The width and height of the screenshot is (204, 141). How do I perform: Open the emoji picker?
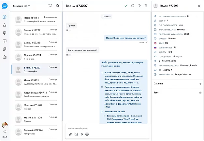click(87, 134)
